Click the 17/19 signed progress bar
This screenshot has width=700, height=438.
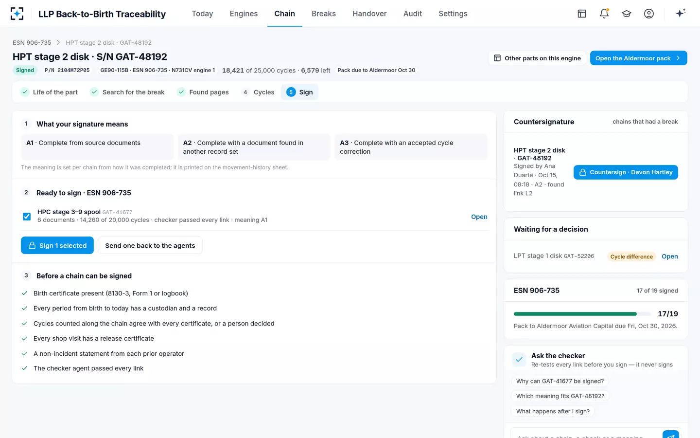point(582,314)
